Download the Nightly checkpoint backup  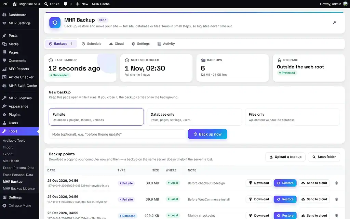pos(259,216)
